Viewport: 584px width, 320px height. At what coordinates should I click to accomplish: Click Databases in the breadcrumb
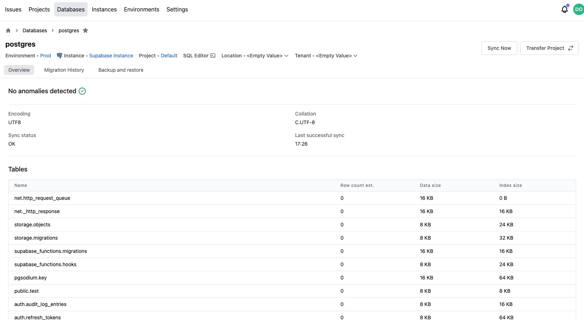(x=35, y=30)
